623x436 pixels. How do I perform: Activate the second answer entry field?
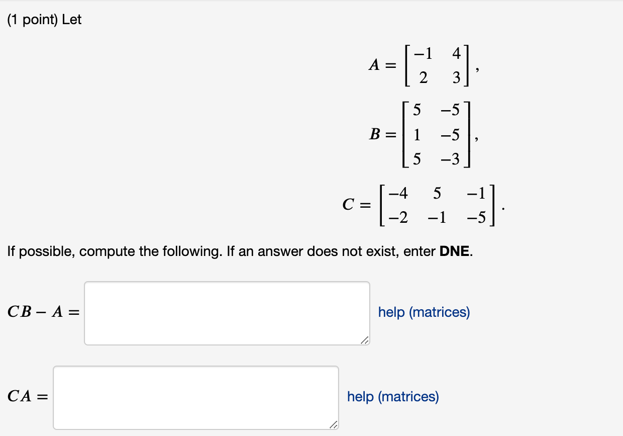pos(196,397)
